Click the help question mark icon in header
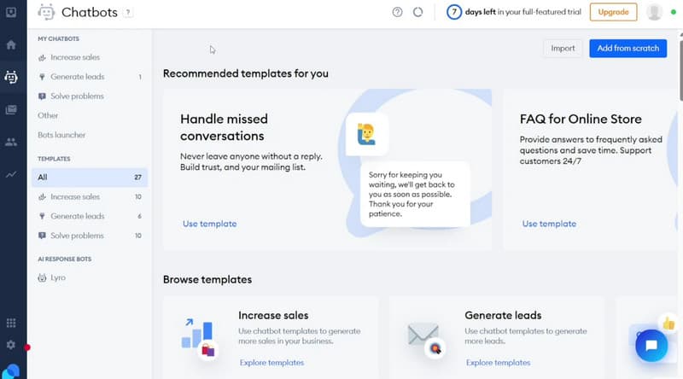This screenshot has height=379, width=683. 397,12
